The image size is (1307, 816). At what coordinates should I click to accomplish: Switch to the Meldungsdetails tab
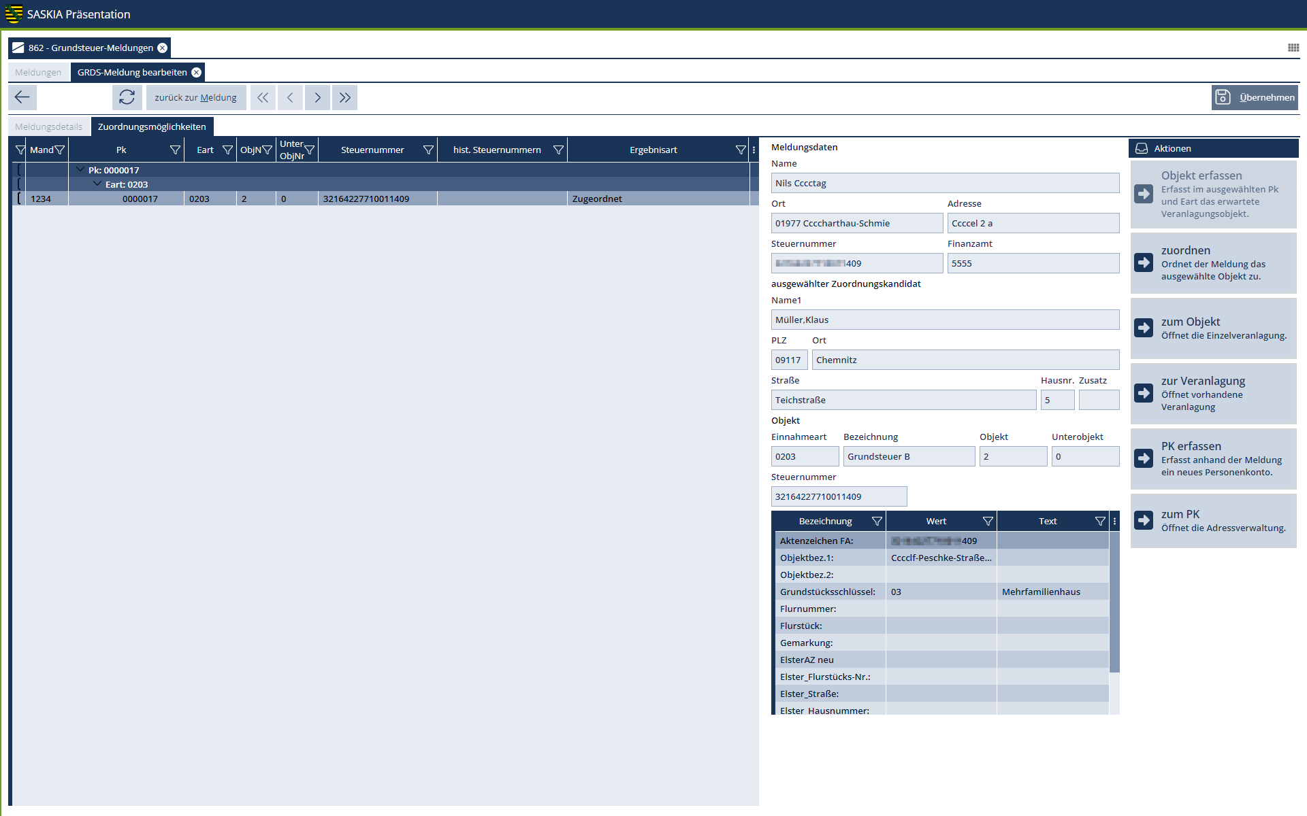[48, 126]
